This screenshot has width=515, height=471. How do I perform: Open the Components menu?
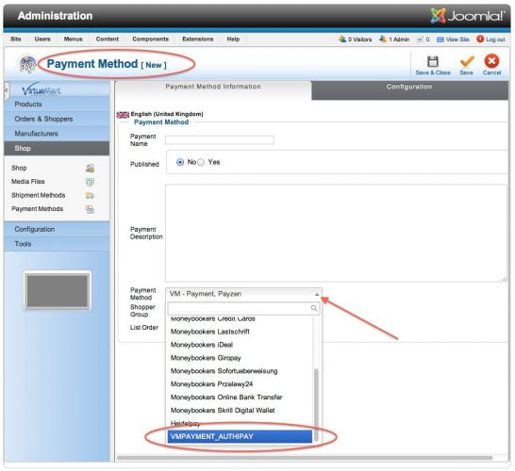pos(150,39)
